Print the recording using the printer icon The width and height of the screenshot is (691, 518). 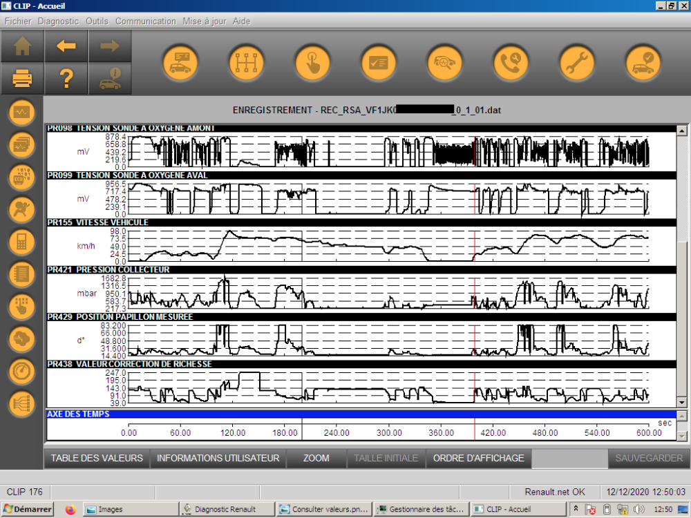tap(22, 79)
